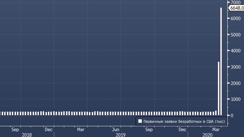Click the 2020 year label
The image size is (244, 137).
coord(208,135)
